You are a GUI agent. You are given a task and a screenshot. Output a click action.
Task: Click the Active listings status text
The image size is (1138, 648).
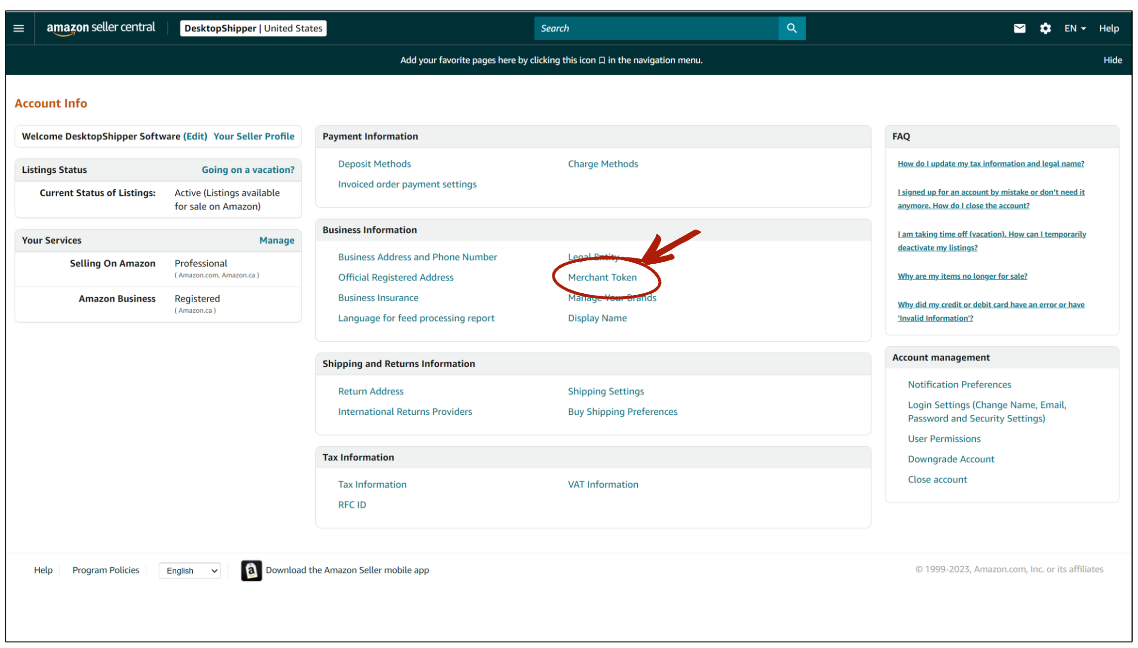click(x=227, y=199)
